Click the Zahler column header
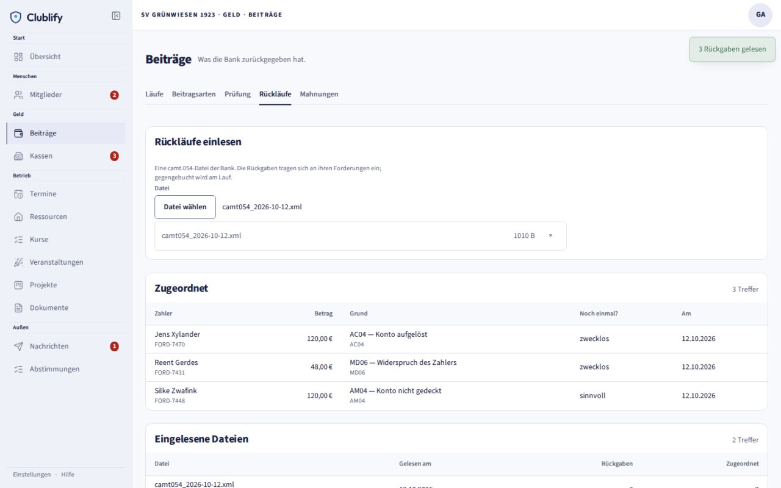This screenshot has width=781, height=488. (164, 314)
